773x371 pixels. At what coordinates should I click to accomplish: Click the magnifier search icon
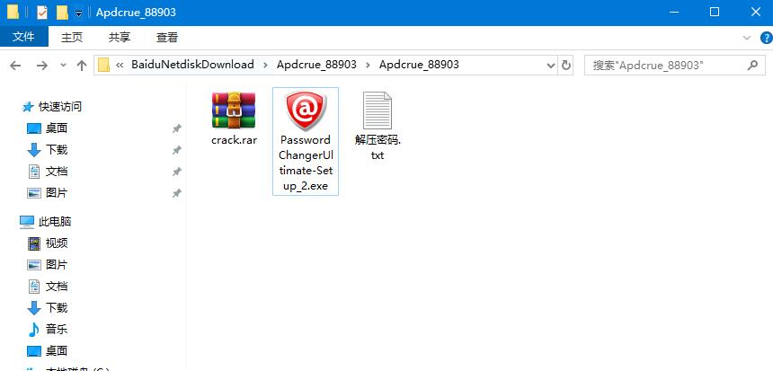753,65
